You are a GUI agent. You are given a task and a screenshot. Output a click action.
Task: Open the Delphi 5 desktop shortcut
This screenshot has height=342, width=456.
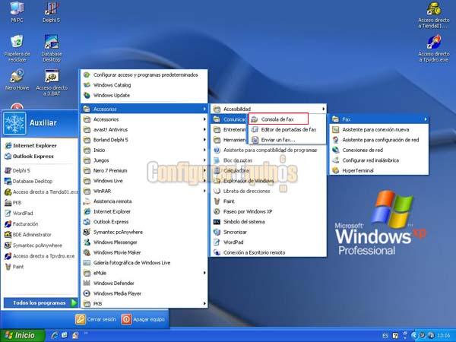[52, 11]
